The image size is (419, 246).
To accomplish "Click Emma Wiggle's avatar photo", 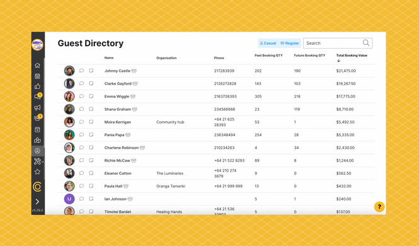I will point(69,97).
